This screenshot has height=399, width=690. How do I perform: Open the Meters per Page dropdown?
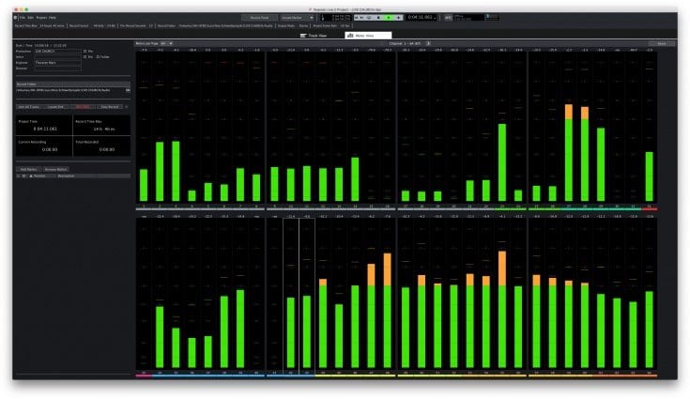tap(166, 43)
